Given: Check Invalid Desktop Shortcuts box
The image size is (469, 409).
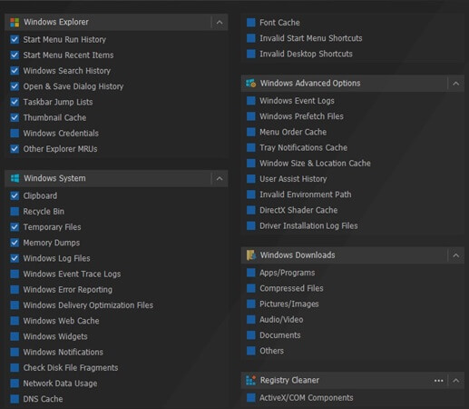Looking at the screenshot, I should point(251,54).
